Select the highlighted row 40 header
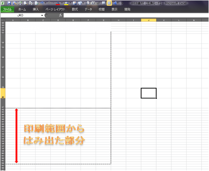The image size is (209, 171). (3, 93)
